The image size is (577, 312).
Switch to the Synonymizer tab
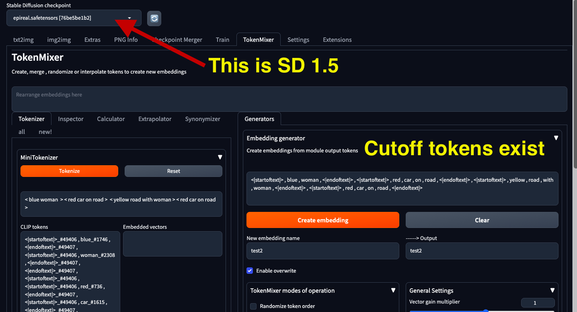(202, 119)
